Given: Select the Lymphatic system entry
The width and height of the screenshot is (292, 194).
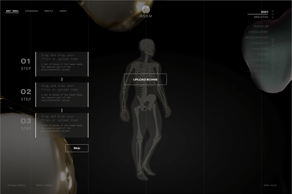Looking at the screenshot, I should [x=260, y=60].
